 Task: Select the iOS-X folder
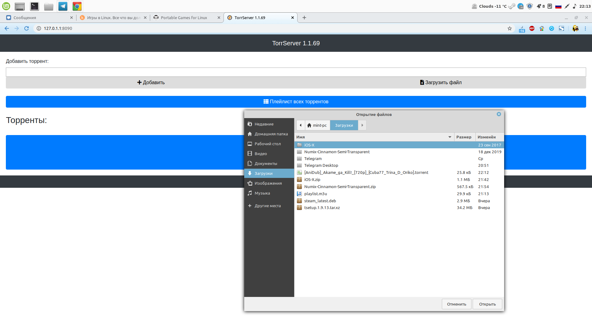pyautogui.click(x=399, y=145)
